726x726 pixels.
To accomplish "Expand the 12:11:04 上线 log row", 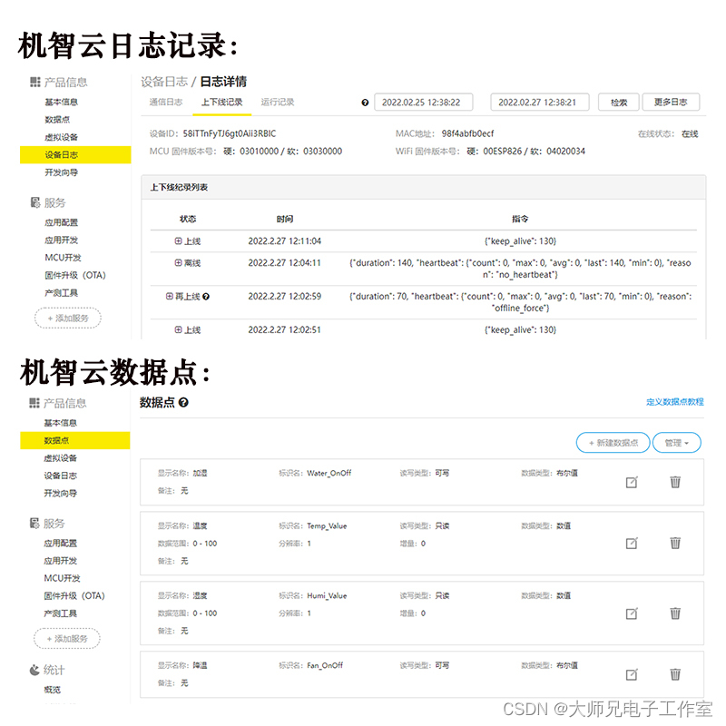I will tap(178, 240).
